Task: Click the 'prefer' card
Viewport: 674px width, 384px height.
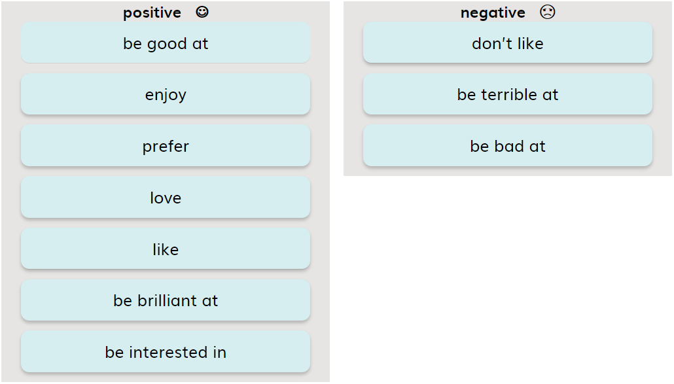Action: 166,146
